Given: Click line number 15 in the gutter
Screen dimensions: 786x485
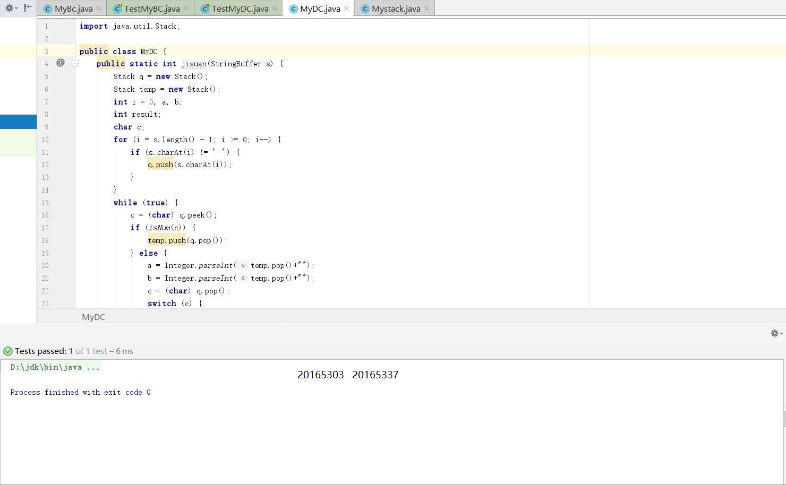Looking at the screenshot, I should (45, 203).
